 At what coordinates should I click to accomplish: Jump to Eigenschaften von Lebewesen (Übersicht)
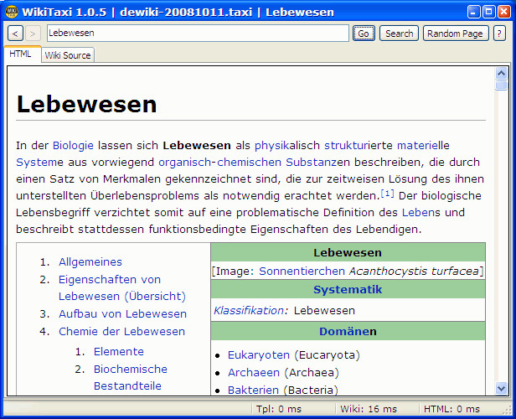(122, 287)
